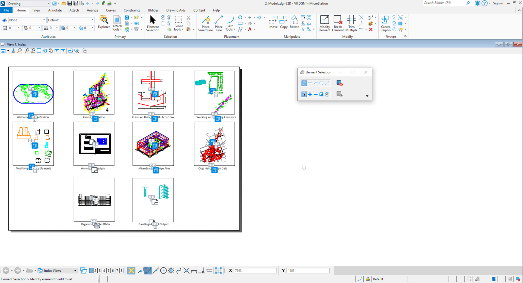Open the Attach Tools dropdown
523x283 pixels.
tap(117, 23)
